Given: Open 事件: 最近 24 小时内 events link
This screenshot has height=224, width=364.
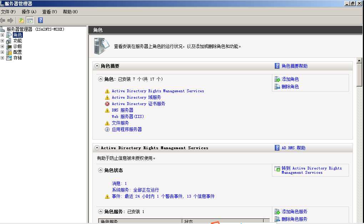Looking at the screenshot, I should point(163,197).
